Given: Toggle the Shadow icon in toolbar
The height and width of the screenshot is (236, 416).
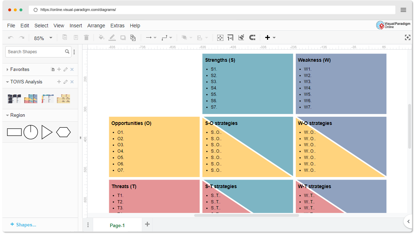Looking at the screenshot, I should click(123, 38).
